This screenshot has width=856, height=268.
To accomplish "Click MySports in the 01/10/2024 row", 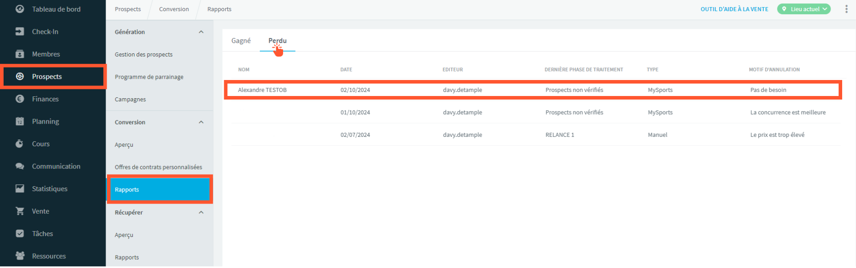I will tap(660, 112).
